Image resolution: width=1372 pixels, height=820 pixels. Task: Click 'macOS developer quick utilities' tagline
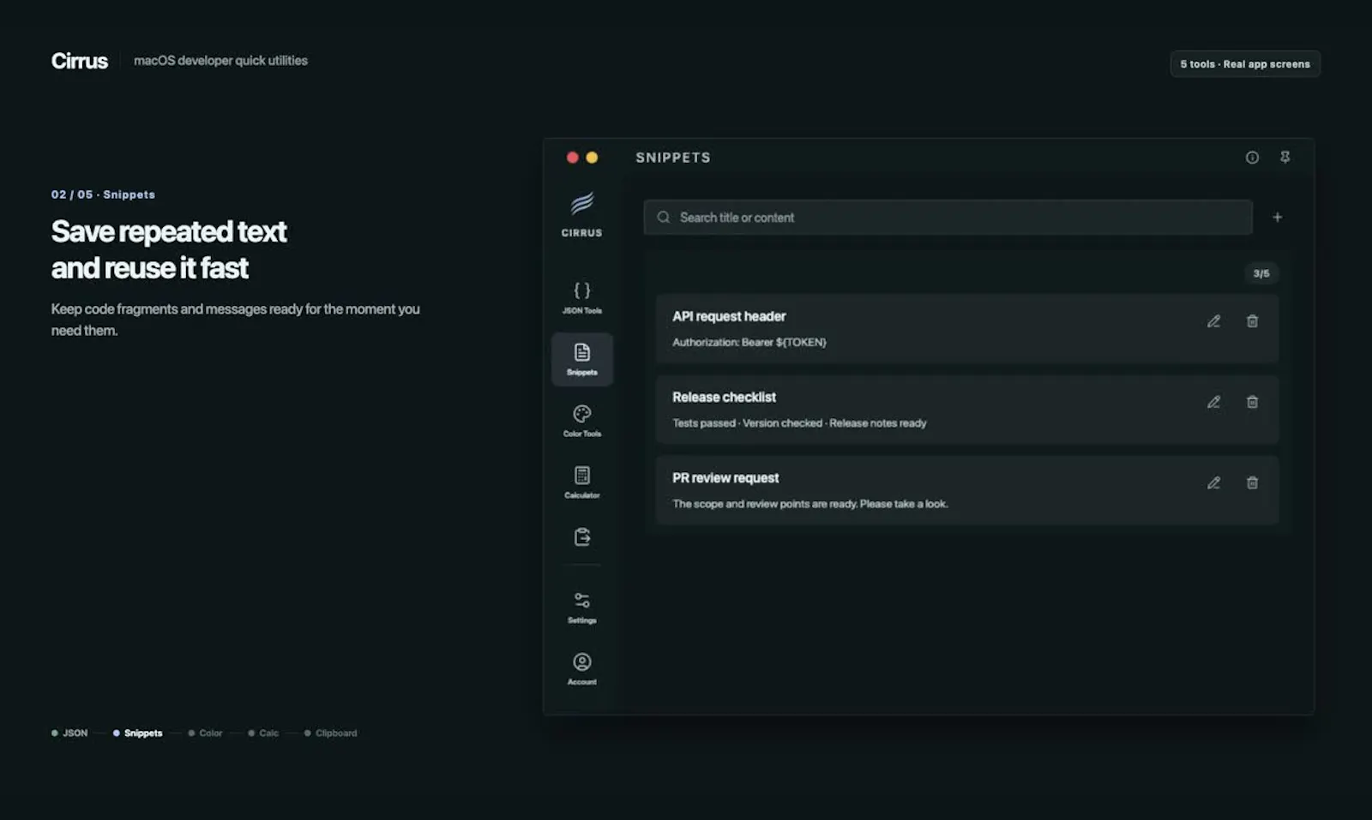(220, 61)
